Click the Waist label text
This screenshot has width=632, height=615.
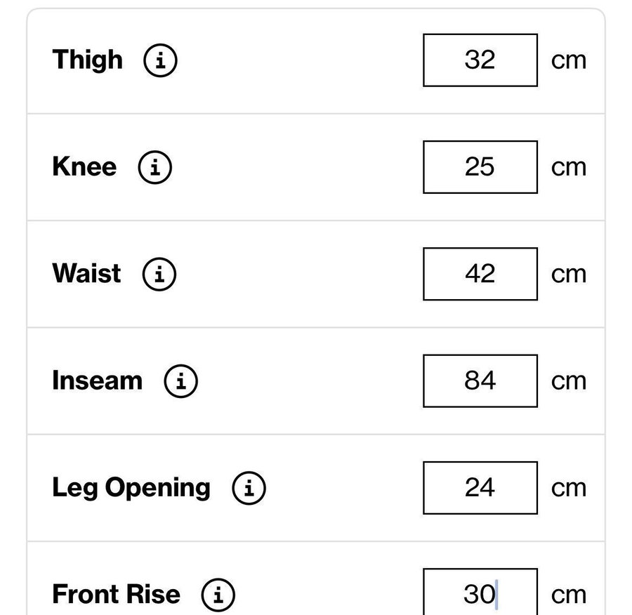(86, 274)
